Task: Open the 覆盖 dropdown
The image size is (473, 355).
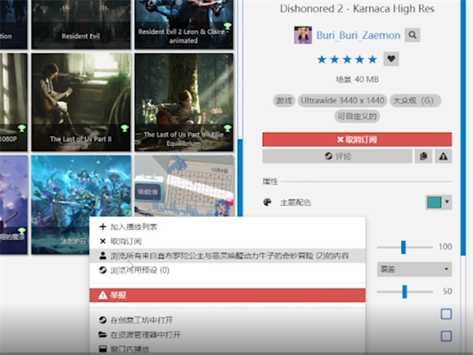Action: tap(414, 269)
